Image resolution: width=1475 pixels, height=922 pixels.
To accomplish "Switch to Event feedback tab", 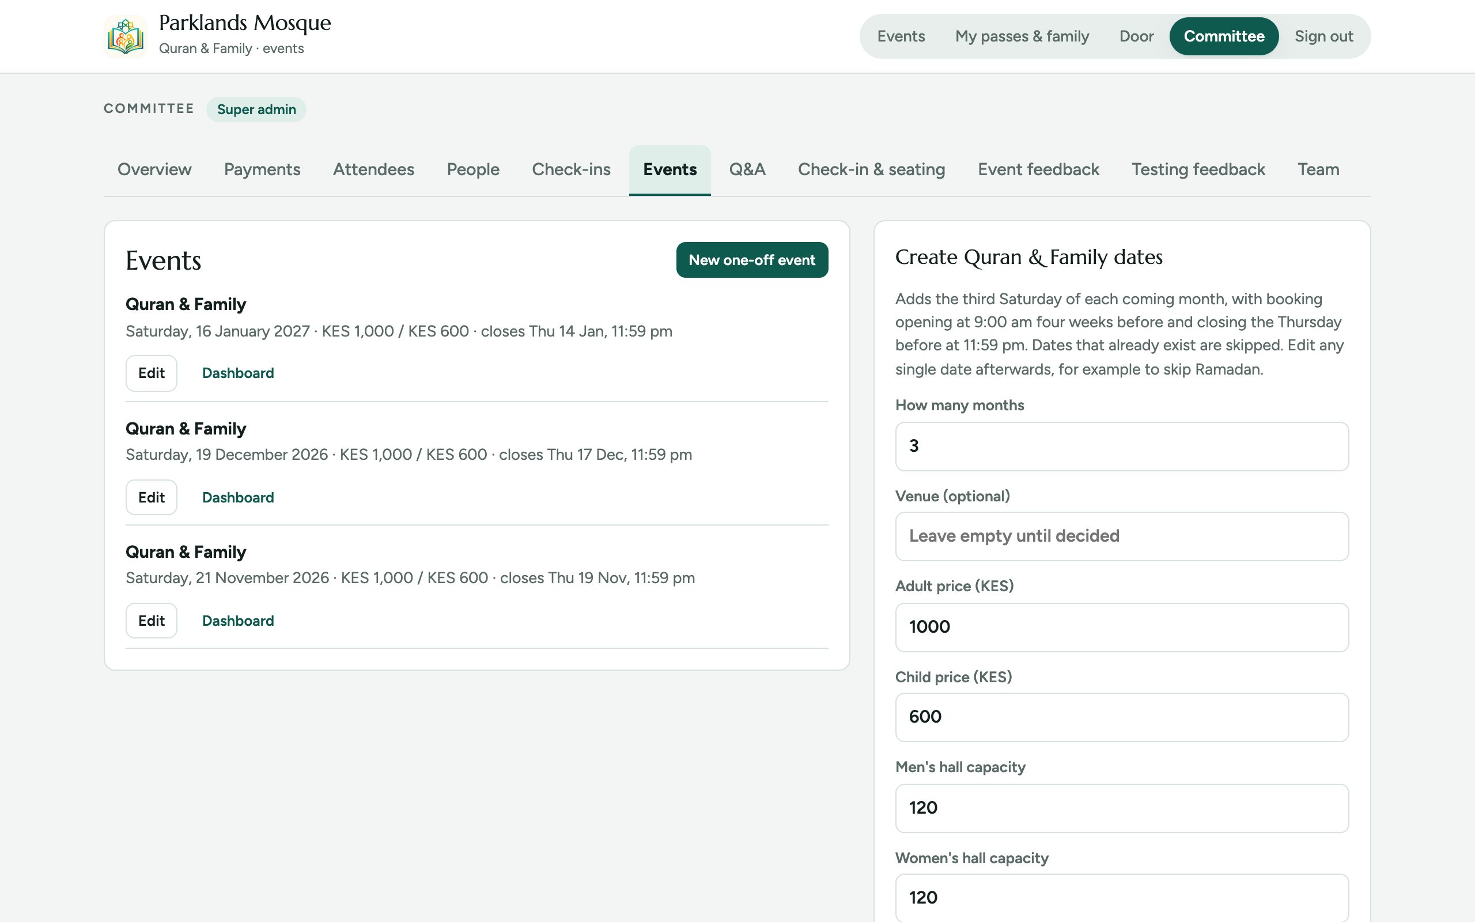I will coord(1039,169).
